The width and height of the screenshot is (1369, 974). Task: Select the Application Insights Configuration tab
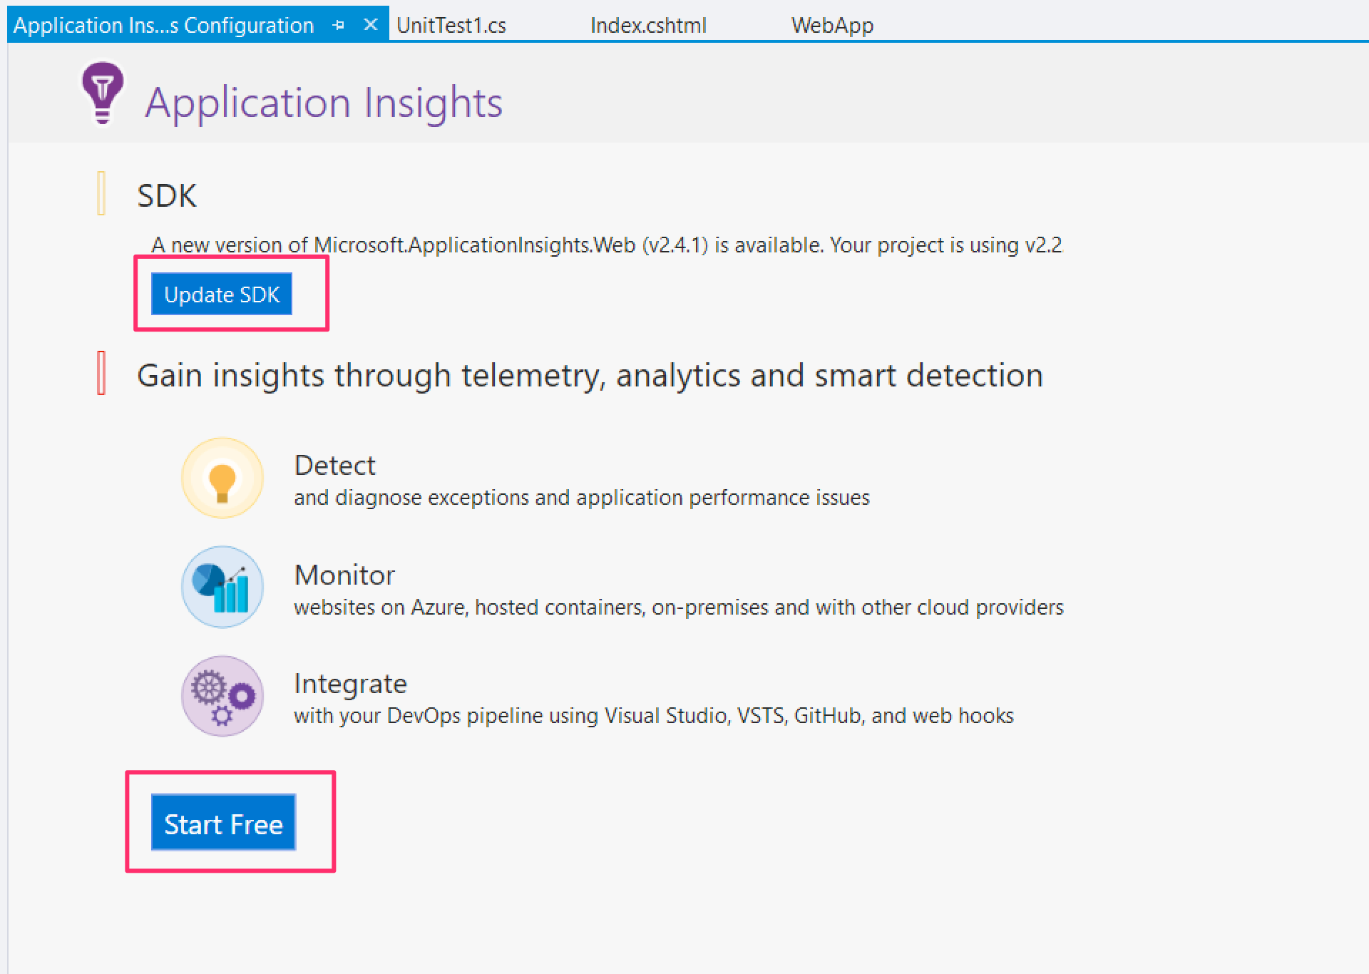click(163, 26)
